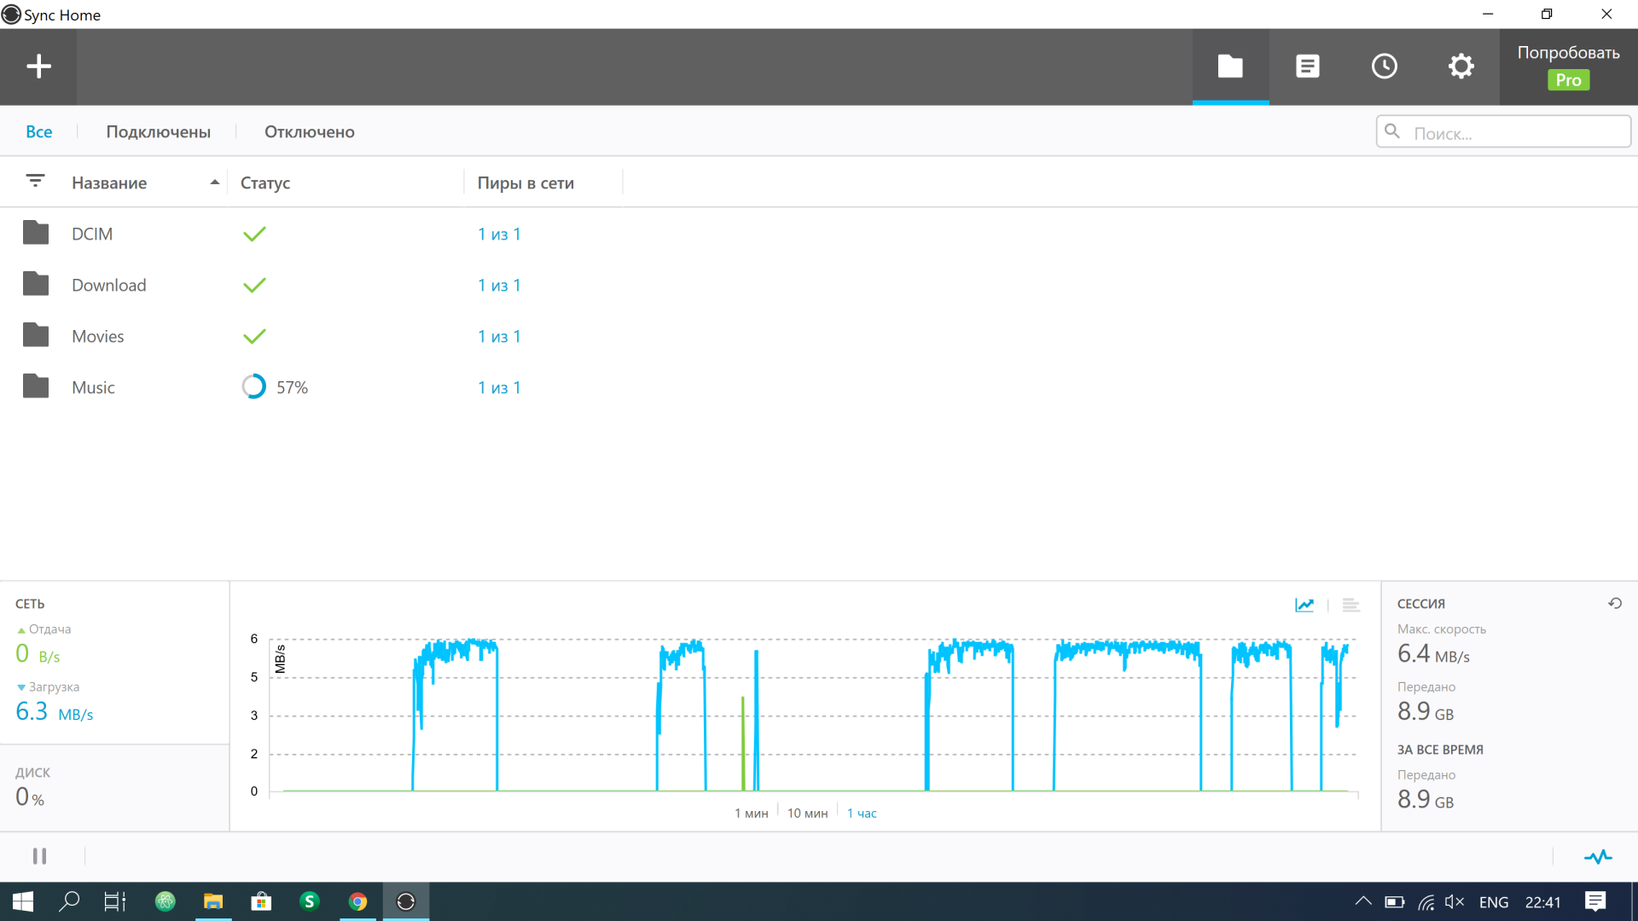Open taskbar search icon
The height and width of the screenshot is (921, 1638).
point(68,901)
